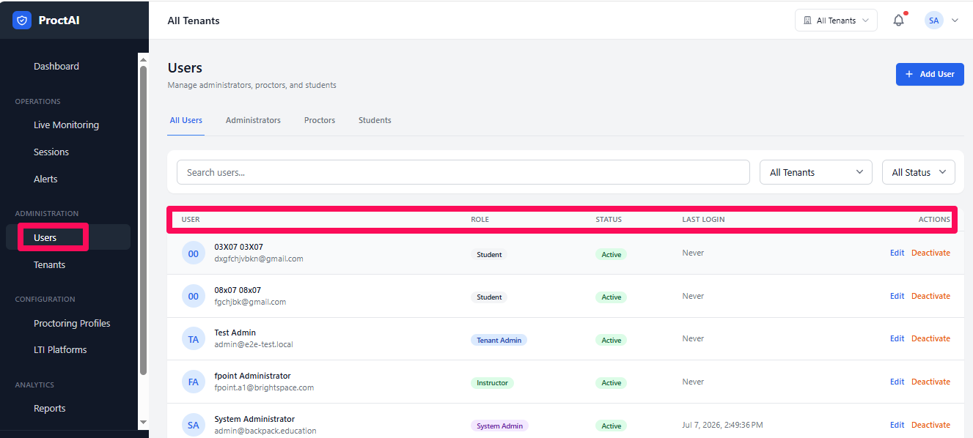The image size is (973, 438).
Task: Click the ProctAI shield logo icon
Action: [22, 21]
